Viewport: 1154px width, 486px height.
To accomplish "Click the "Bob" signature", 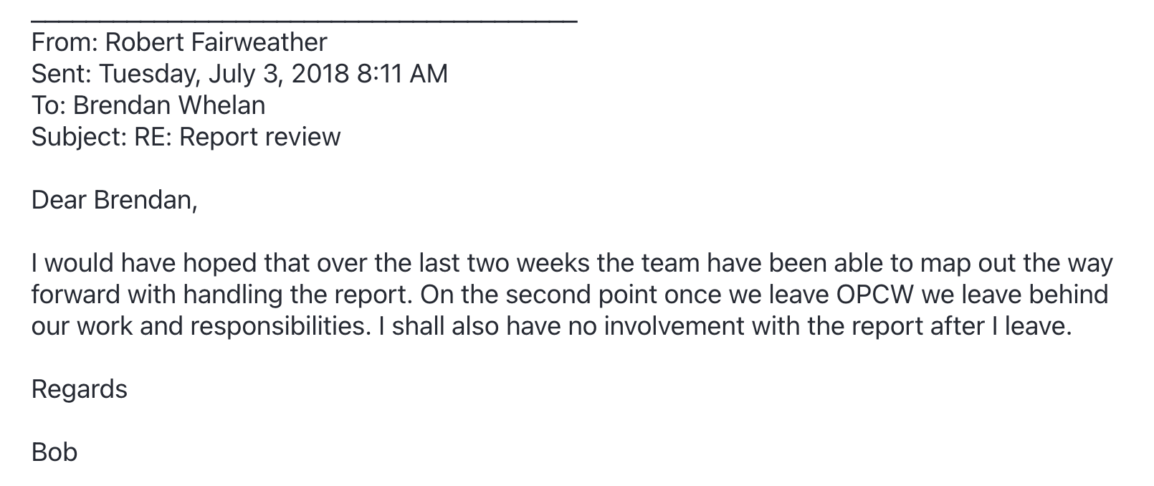I will click(54, 452).
